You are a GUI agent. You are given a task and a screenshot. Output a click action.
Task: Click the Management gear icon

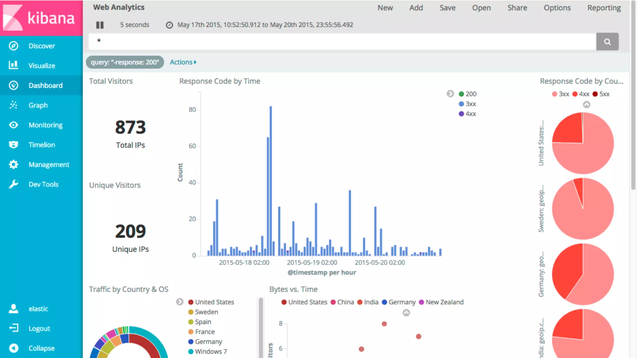pyautogui.click(x=13, y=164)
